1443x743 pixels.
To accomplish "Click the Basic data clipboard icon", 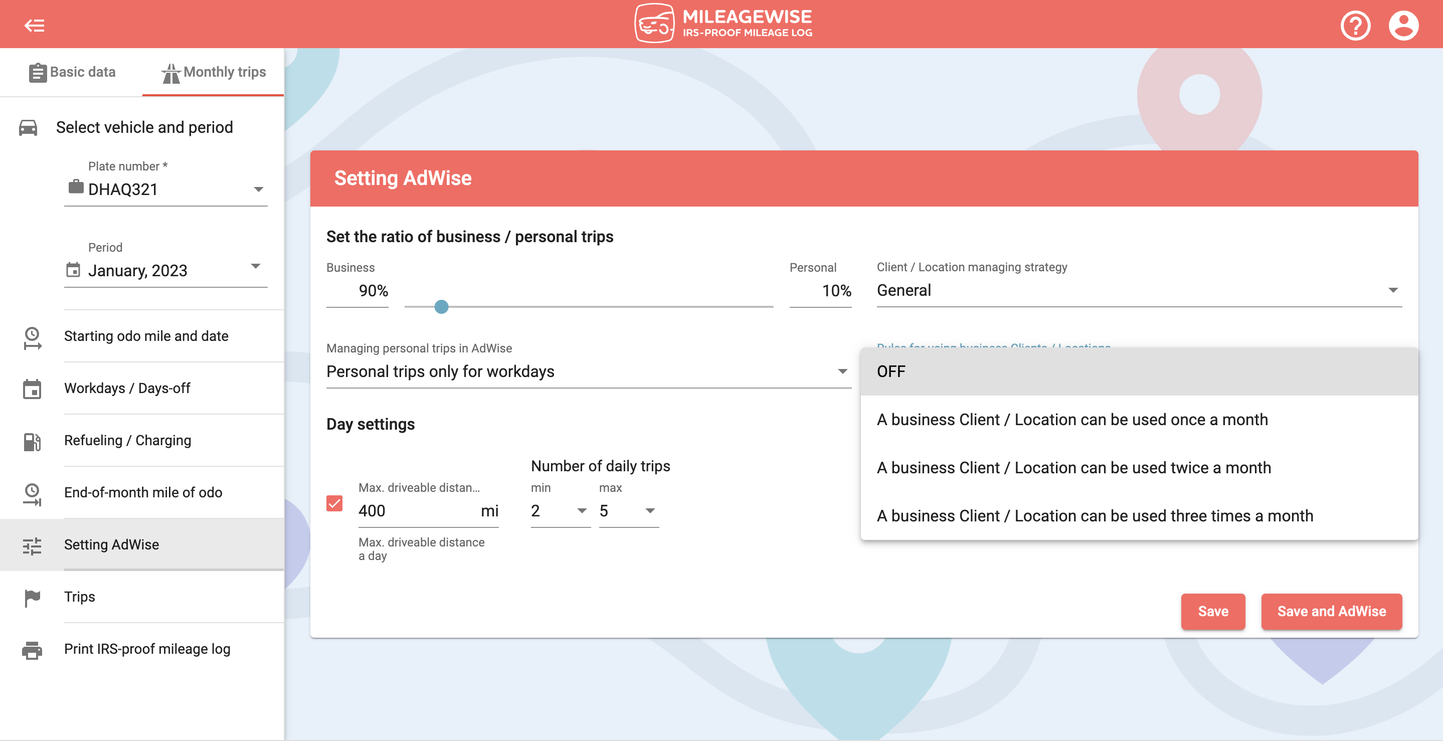I will [x=38, y=72].
